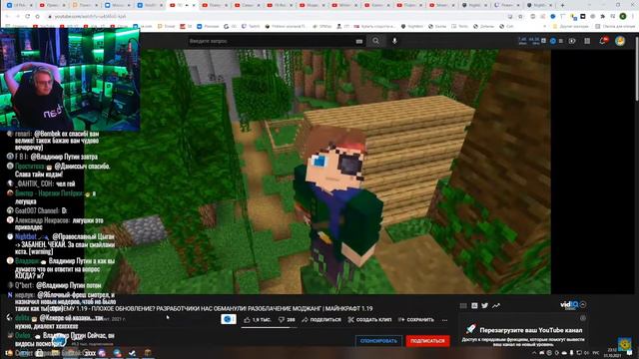Click the youtube.com address bar
The height and width of the screenshot is (359, 639).
[273, 16]
